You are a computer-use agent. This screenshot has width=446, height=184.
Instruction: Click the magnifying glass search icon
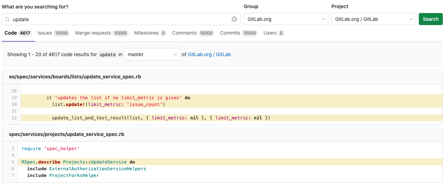click(x=7, y=19)
